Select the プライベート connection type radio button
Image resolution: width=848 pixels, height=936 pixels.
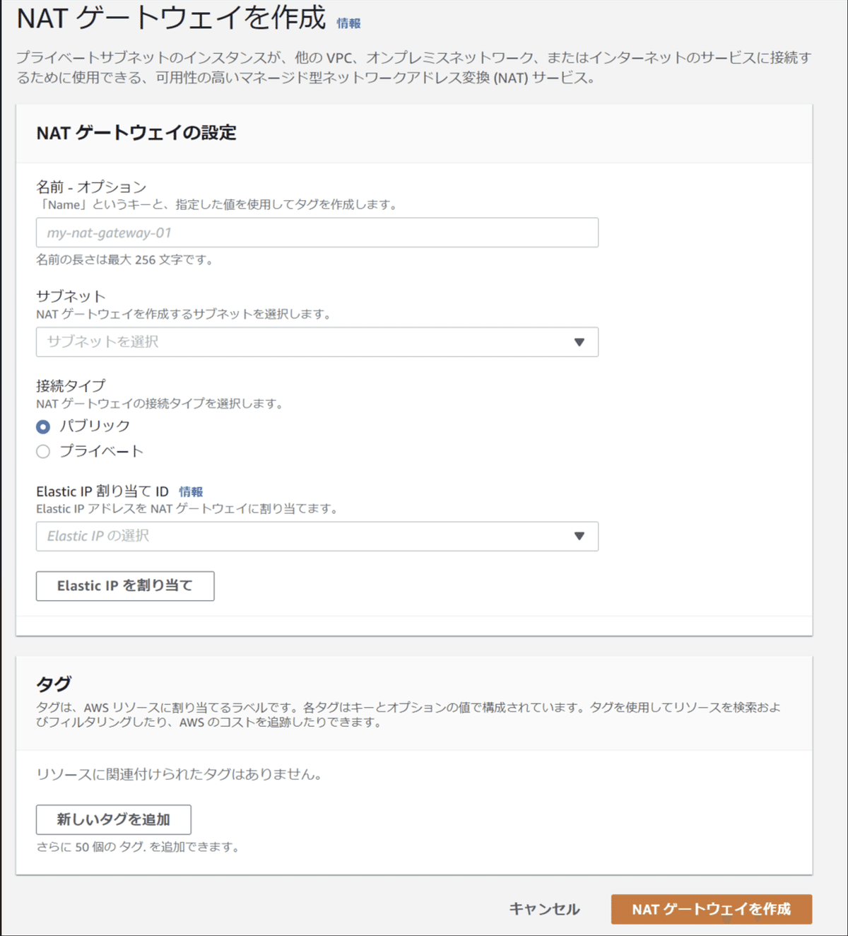pos(43,451)
